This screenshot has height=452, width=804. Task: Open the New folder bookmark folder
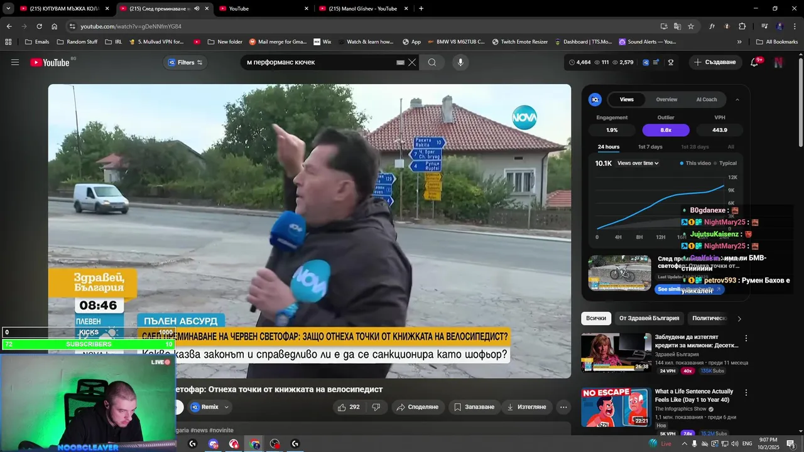pyautogui.click(x=224, y=42)
